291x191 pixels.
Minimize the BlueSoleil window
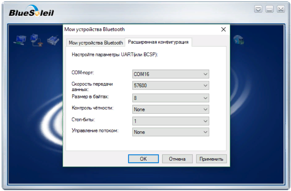(x=270, y=9)
